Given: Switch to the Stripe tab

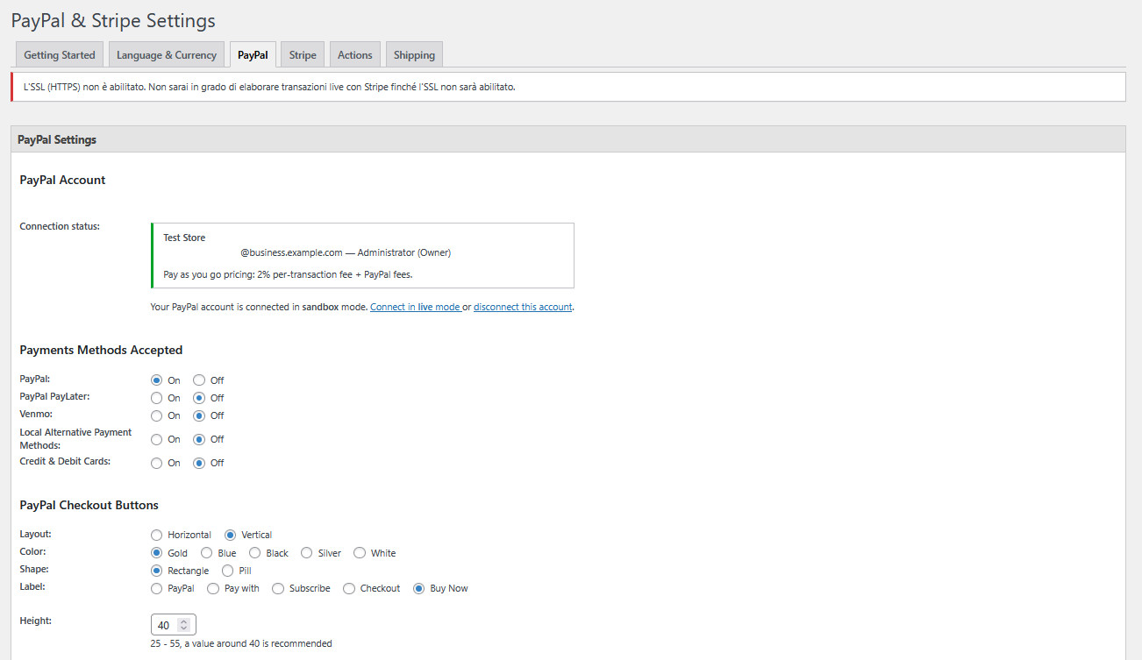Looking at the screenshot, I should 302,53.
